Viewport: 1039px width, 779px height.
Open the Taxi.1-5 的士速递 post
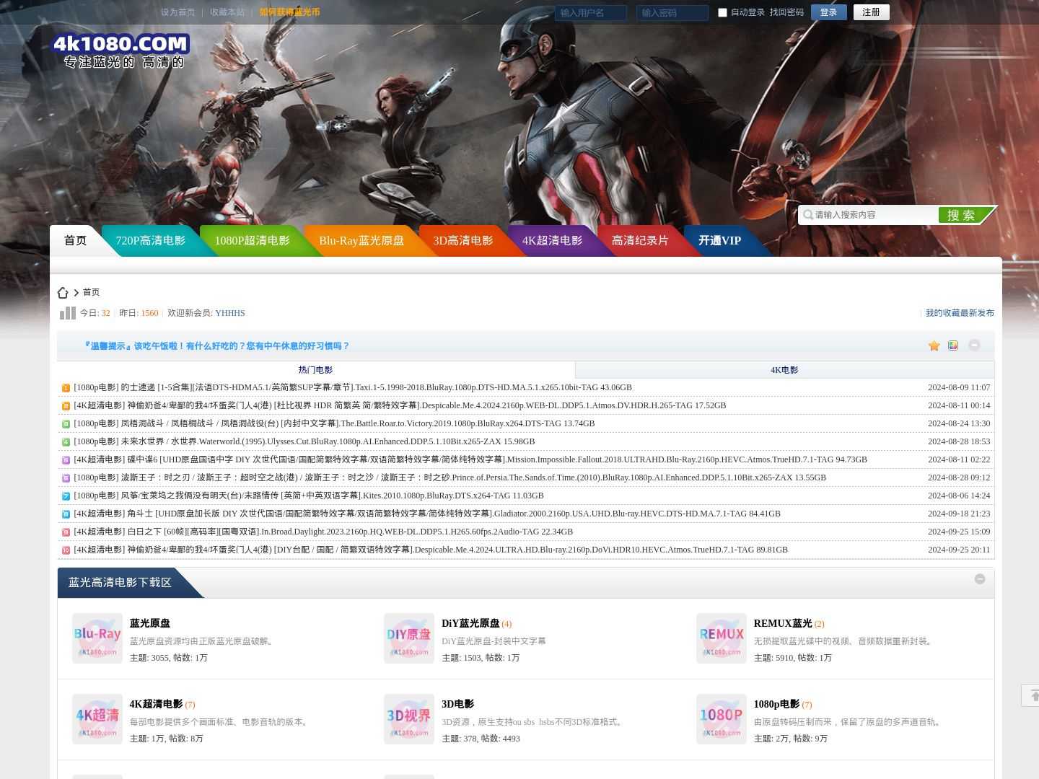[x=352, y=387]
